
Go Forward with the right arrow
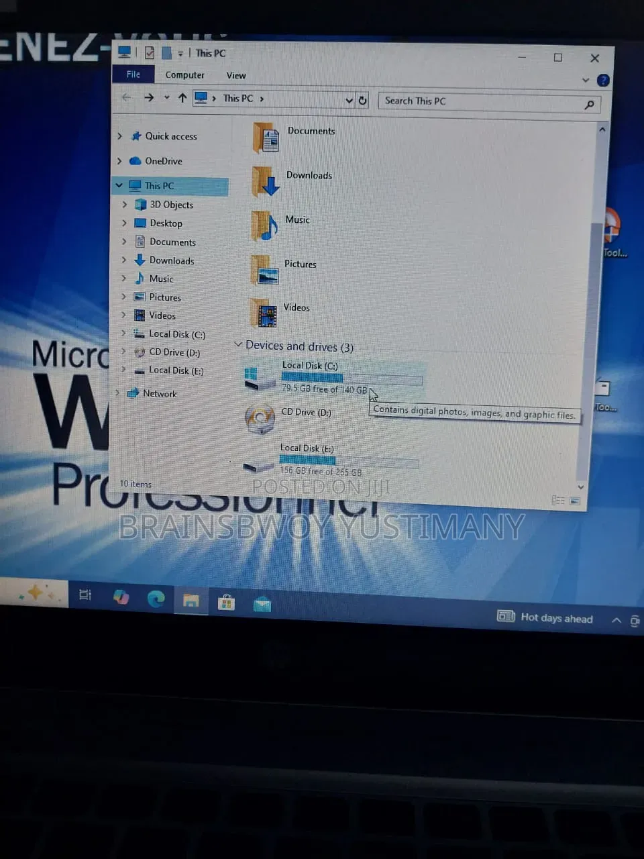click(x=149, y=98)
